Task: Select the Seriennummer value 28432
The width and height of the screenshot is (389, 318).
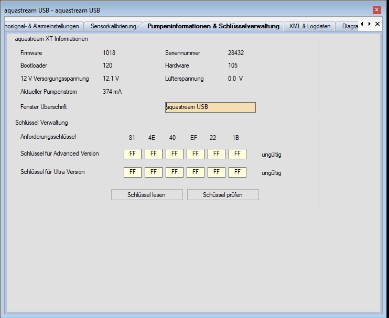Action: click(236, 53)
